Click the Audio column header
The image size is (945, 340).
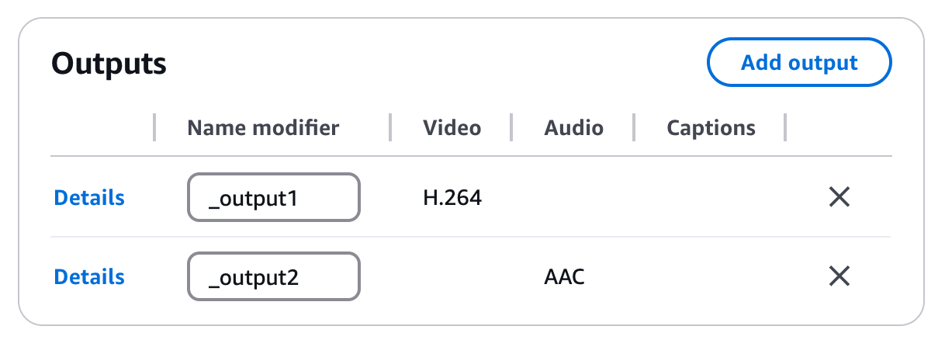click(x=573, y=128)
